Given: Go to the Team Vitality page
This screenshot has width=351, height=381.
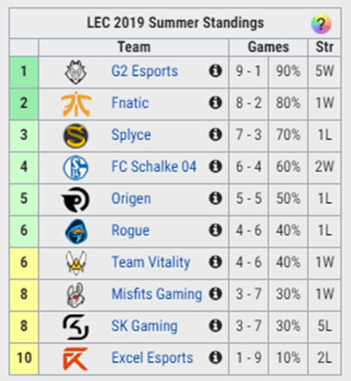Looking at the screenshot, I should [150, 262].
